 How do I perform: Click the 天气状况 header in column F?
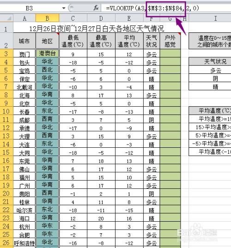pos(152,41)
